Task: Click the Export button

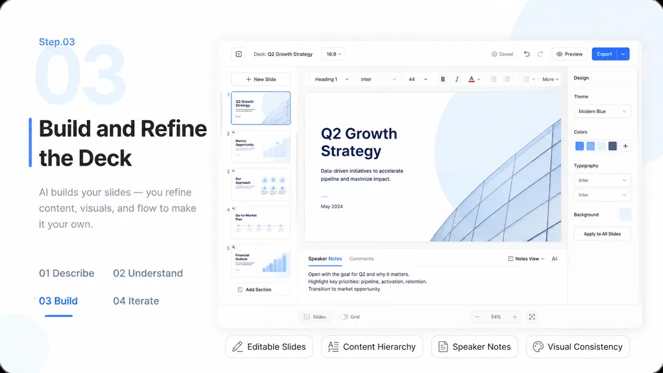Action: click(604, 54)
